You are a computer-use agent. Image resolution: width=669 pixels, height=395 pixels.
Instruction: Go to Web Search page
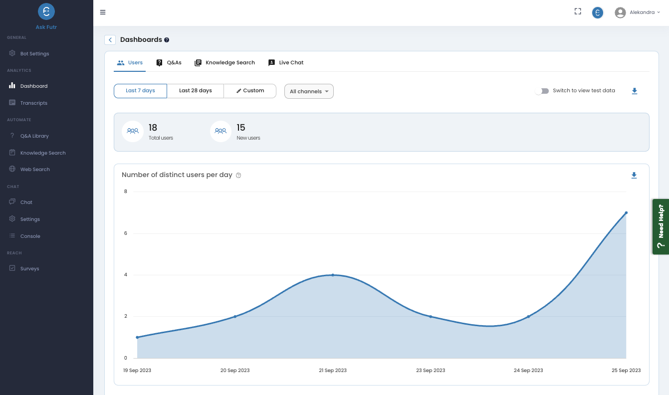pos(35,169)
